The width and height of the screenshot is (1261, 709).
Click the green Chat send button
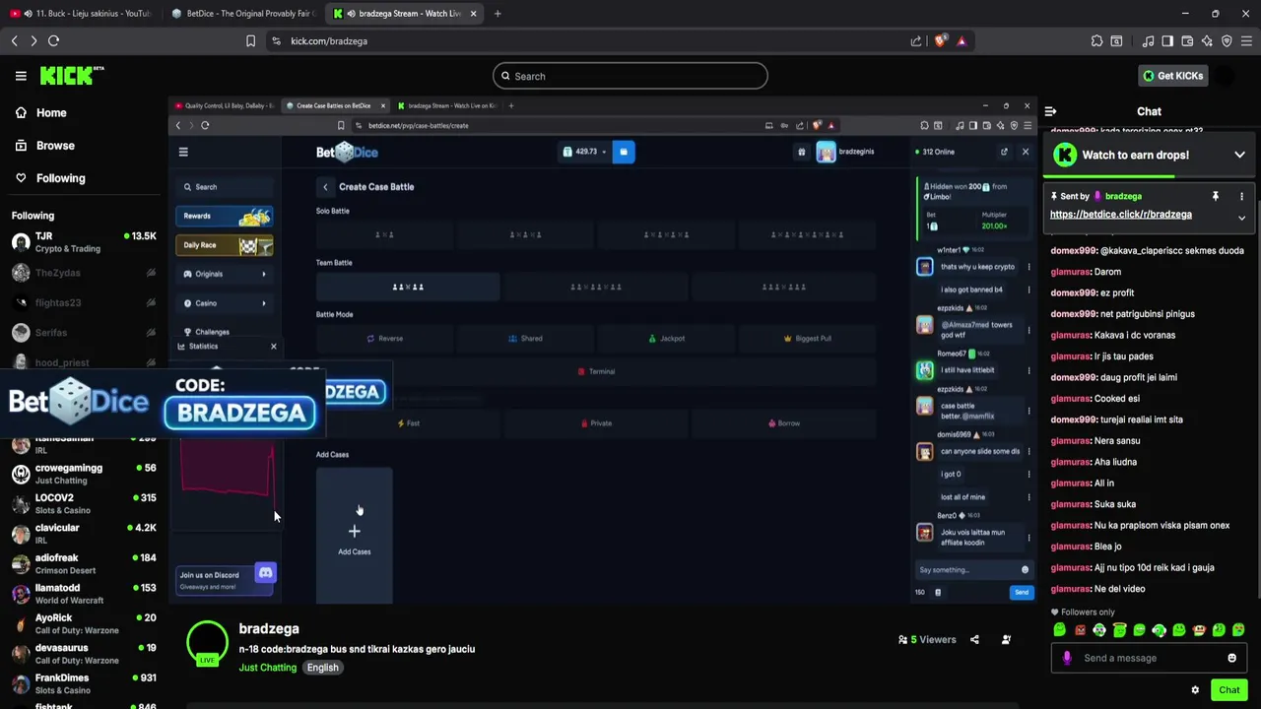pyautogui.click(x=1228, y=690)
